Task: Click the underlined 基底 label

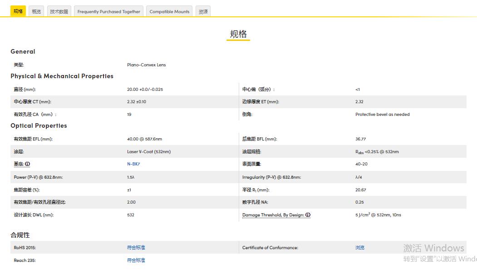Action: (x=19, y=164)
